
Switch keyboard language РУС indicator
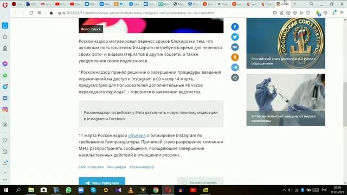[x=324, y=190]
